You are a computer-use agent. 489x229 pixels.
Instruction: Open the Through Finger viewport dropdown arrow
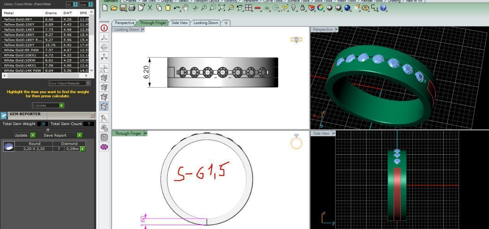pos(145,133)
